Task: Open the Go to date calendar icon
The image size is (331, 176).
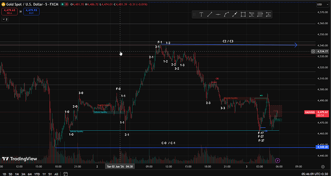Action: [65, 174]
